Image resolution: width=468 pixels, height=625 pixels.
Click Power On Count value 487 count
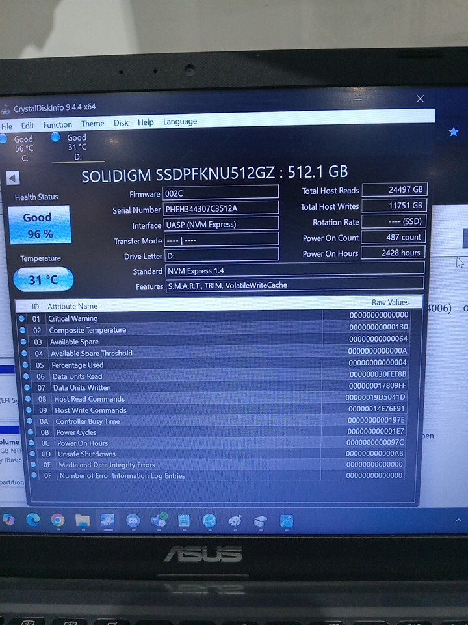[393, 237]
